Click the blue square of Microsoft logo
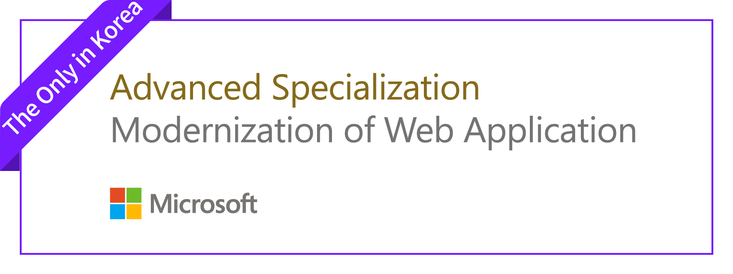Screen dimensions: 733x274 click(x=117, y=212)
